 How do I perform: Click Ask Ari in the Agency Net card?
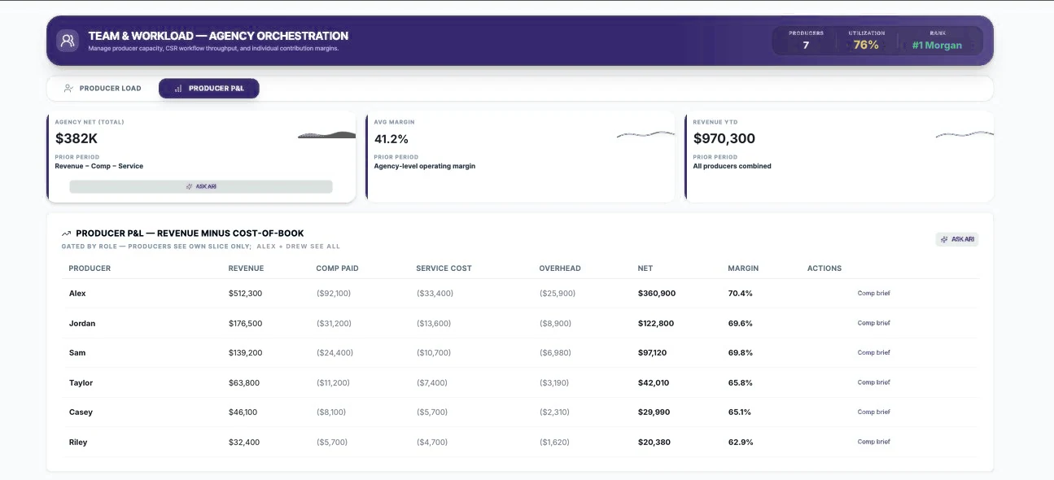tap(201, 186)
